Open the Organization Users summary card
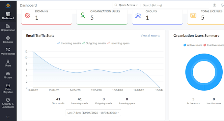This screenshot has width=224, height=121. pyautogui.click(x=102, y=17)
